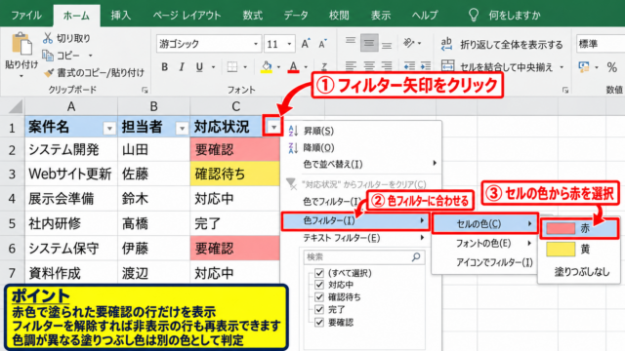Toggle Bold formatting (B)

tap(164, 67)
